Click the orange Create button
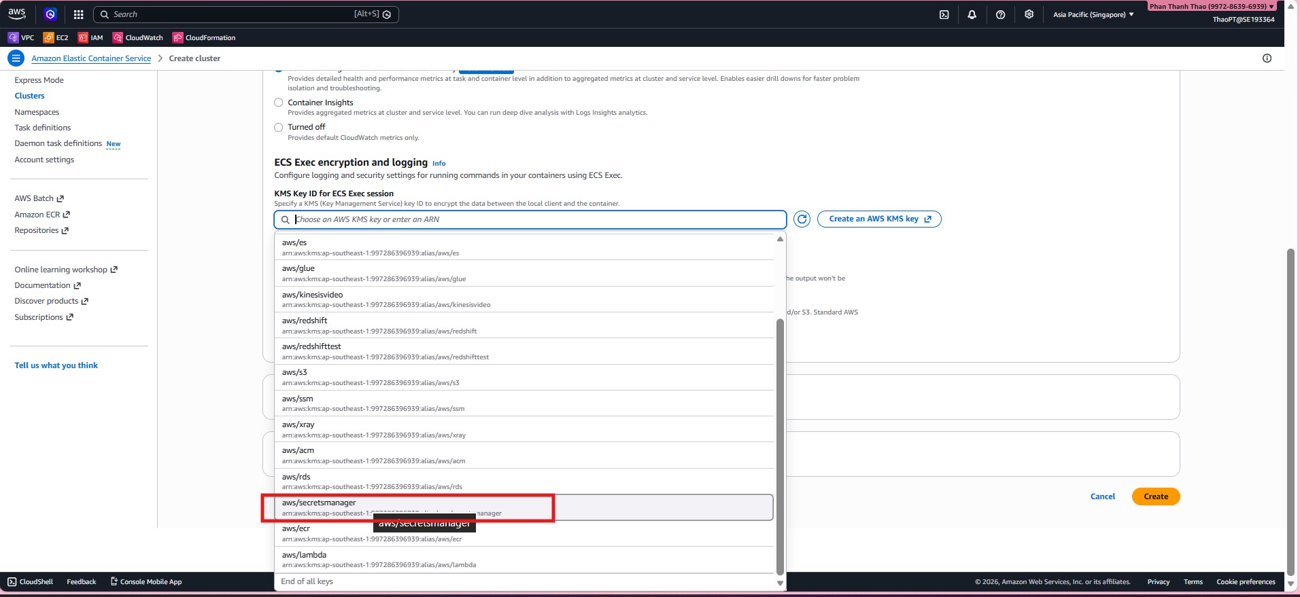This screenshot has width=1300, height=597. (x=1155, y=496)
